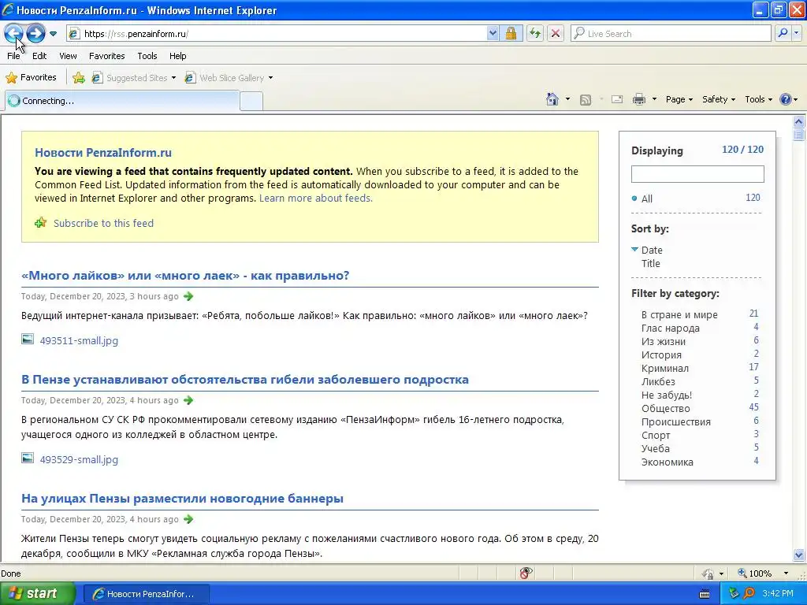807x605 pixels.
Task: Open the Favorites menu
Action: coord(106,56)
